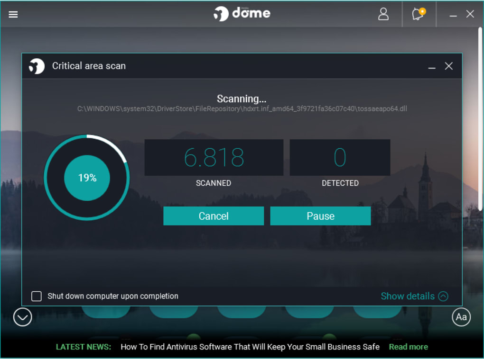Close the Critical area scan dialog
This screenshot has width=484, height=359.
point(448,66)
